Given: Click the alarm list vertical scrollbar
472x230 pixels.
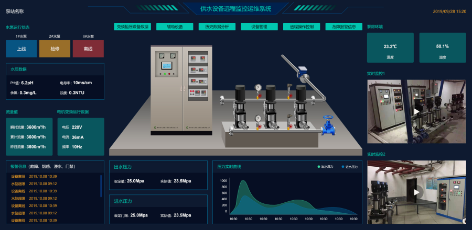Looking at the screenshot, I should point(101,186).
